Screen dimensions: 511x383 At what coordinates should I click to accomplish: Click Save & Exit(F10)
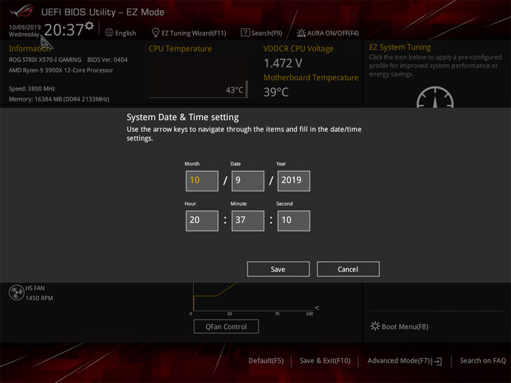click(x=325, y=360)
